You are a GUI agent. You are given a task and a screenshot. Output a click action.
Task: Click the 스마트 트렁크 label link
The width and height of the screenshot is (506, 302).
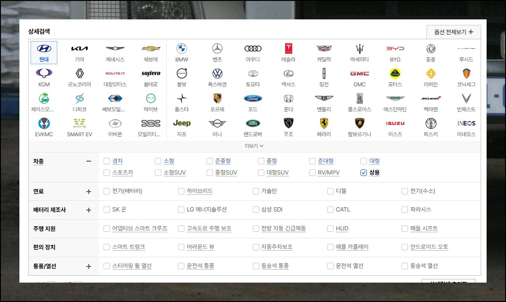tap(128, 247)
